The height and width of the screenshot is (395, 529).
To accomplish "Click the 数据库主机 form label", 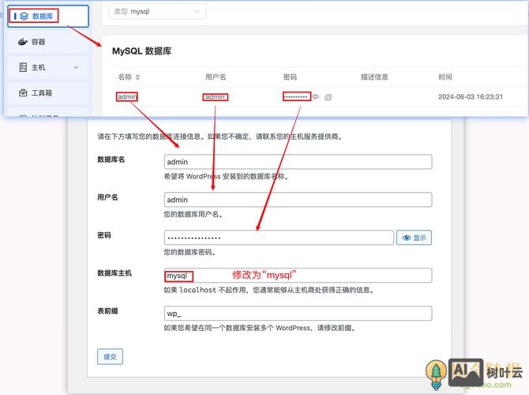I will click(x=114, y=273).
